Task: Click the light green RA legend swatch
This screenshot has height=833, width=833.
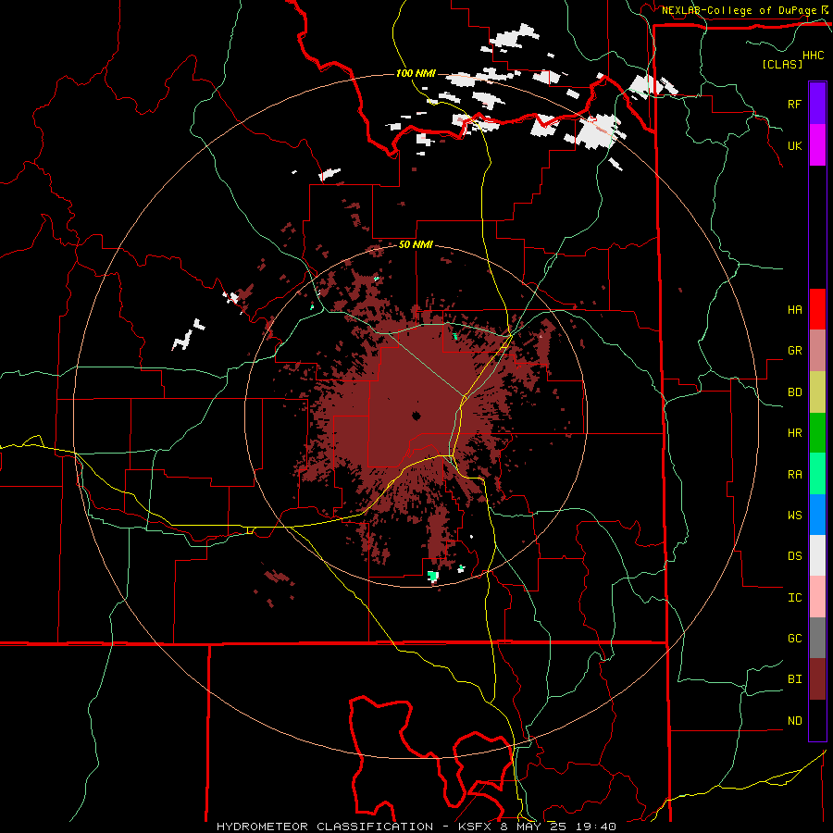Action: coord(817,474)
